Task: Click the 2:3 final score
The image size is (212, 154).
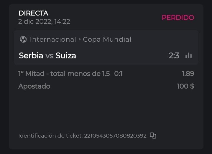Action: (x=174, y=55)
